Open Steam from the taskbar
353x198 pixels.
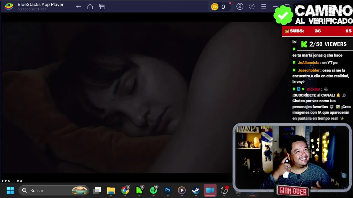(196, 190)
